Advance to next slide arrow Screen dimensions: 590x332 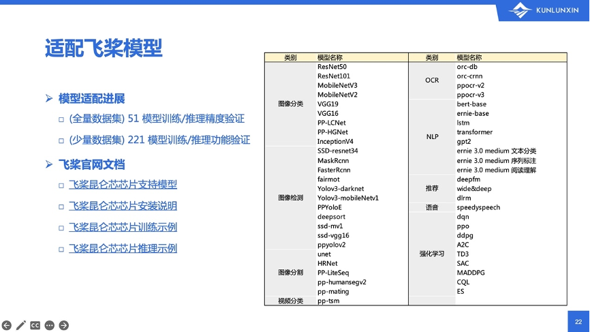pyautogui.click(x=64, y=325)
